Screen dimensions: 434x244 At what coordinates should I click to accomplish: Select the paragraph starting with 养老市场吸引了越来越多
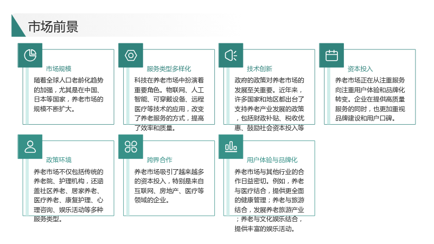tap(169, 186)
